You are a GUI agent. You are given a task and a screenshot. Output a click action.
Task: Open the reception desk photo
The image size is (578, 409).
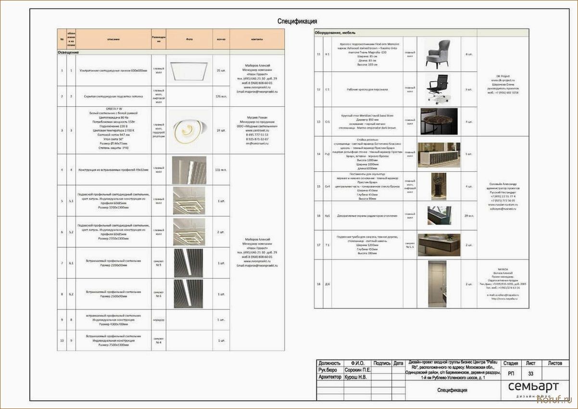point(439,154)
